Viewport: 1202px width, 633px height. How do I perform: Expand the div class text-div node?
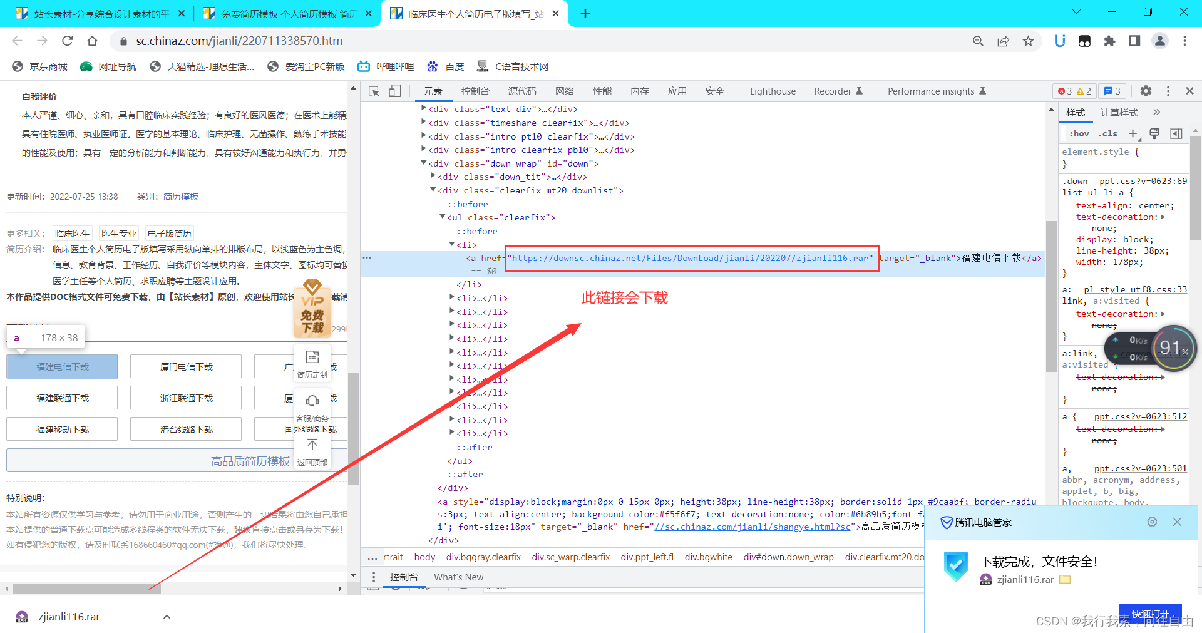[424, 109]
